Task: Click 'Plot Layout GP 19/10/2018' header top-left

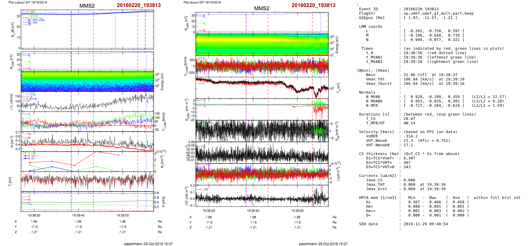Action: pos(28,2)
